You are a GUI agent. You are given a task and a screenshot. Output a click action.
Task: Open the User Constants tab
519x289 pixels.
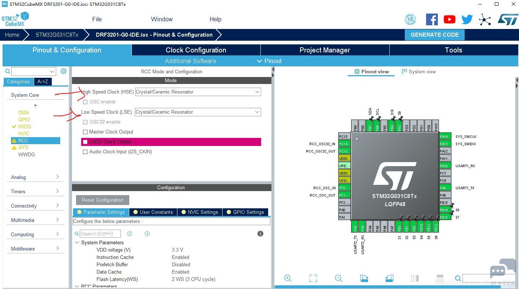coord(153,212)
